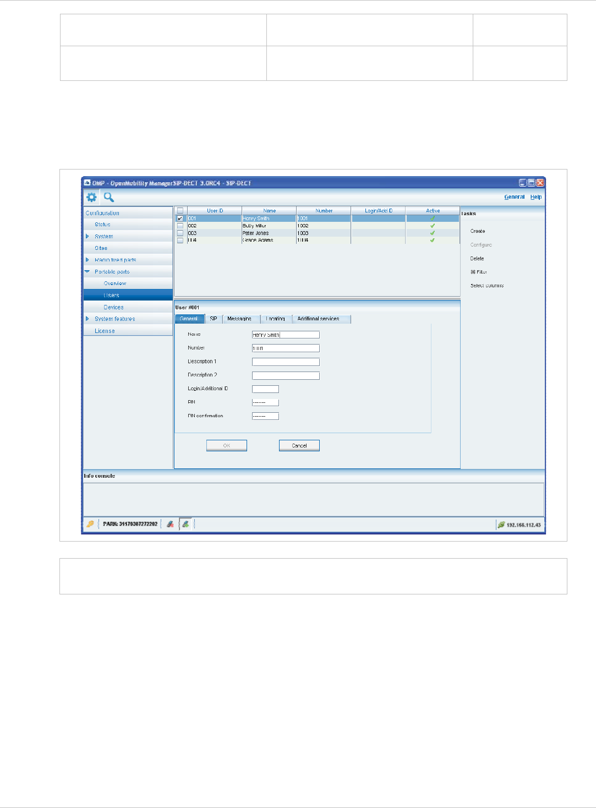Click the key icon in the status bar

tap(90, 525)
